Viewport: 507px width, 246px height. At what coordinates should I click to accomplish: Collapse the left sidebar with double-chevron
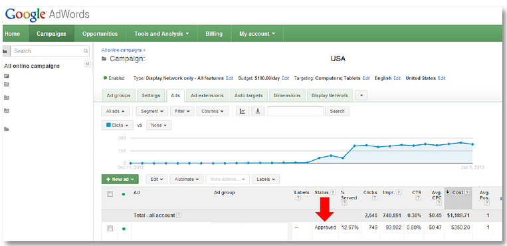pos(87,64)
